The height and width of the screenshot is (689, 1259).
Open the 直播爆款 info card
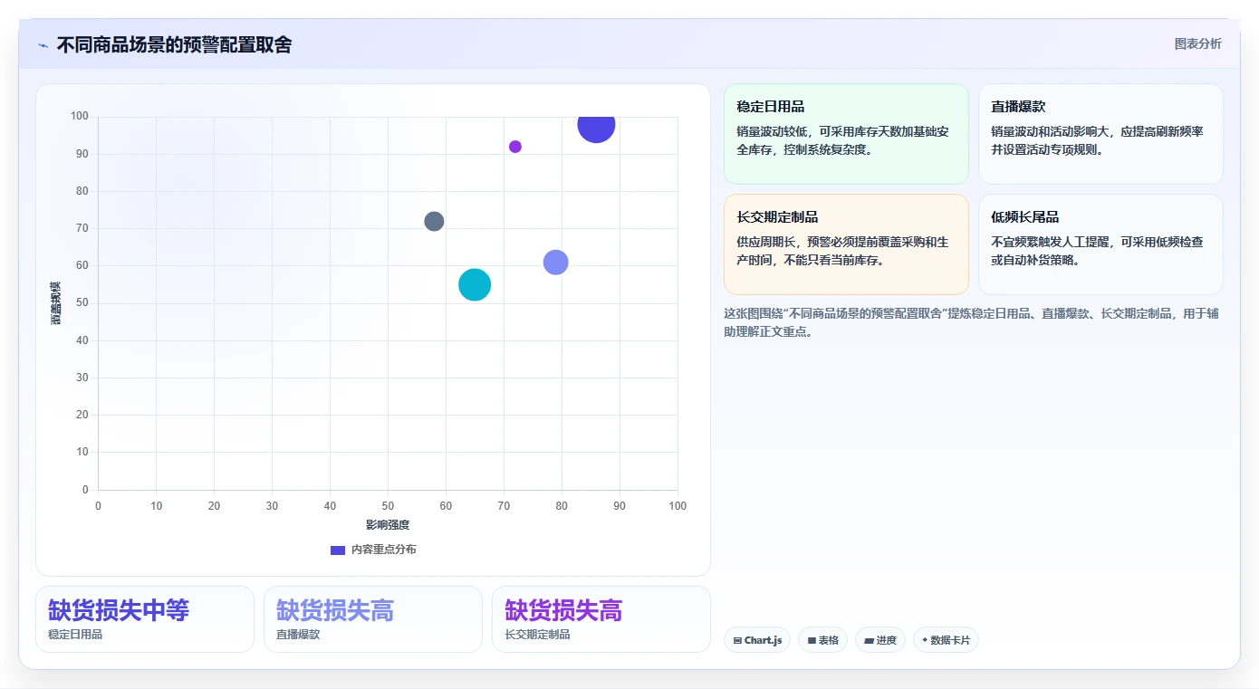[1100, 134]
